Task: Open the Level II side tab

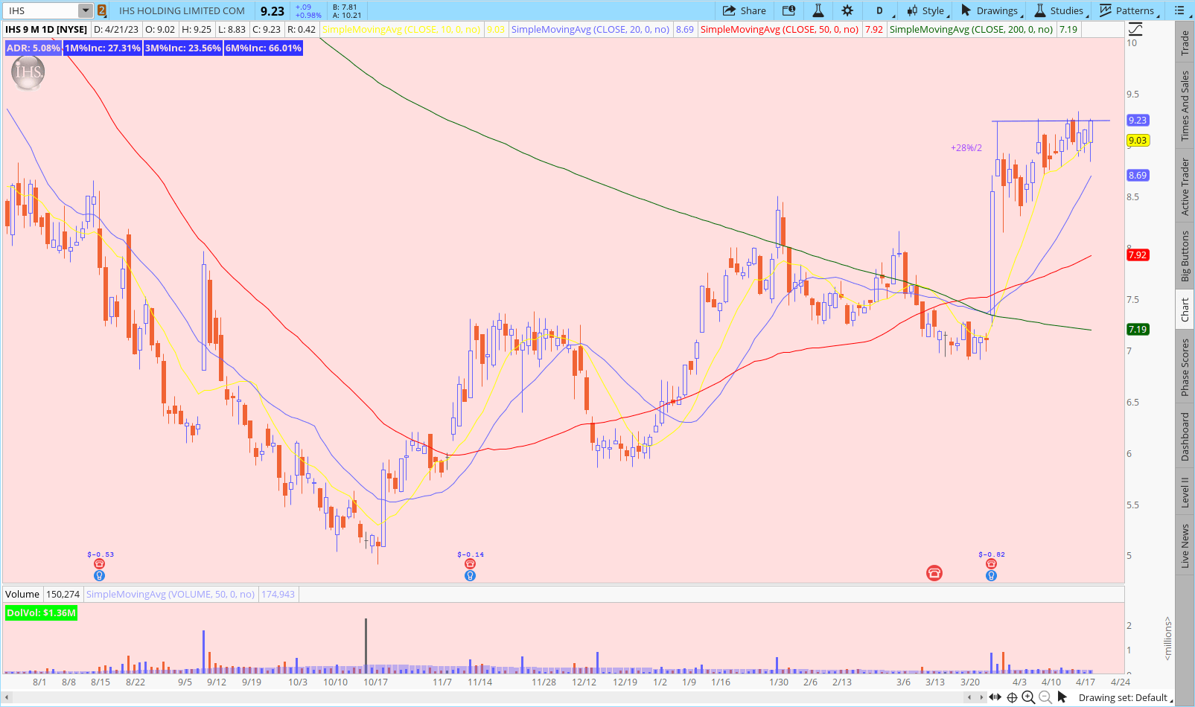Action: [x=1185, y=493]
